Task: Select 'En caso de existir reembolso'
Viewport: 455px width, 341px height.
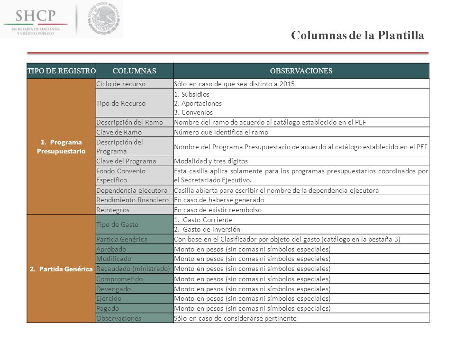Action: (218, 210)
